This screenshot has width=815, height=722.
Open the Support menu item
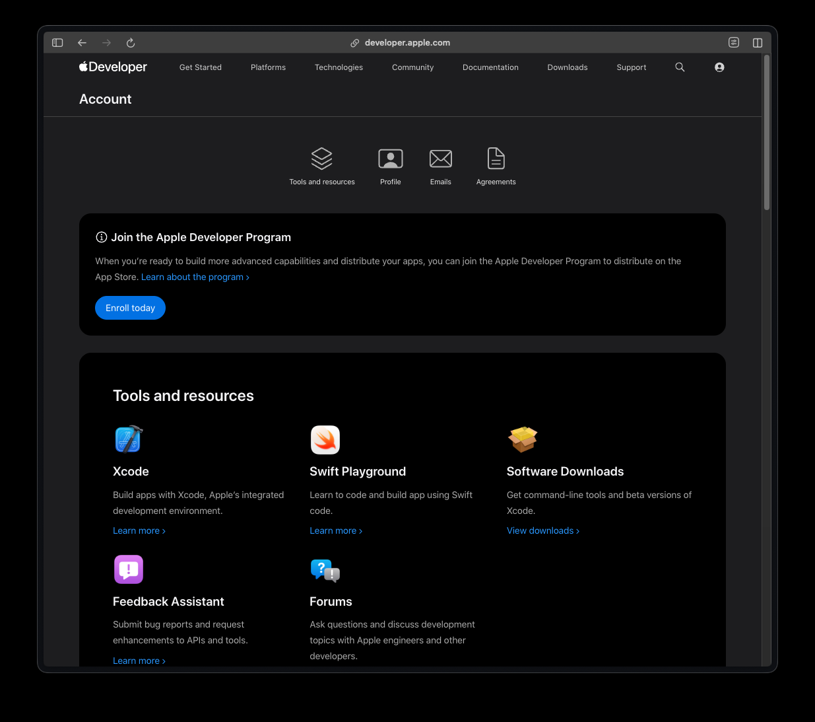click(x=632, y=67)
